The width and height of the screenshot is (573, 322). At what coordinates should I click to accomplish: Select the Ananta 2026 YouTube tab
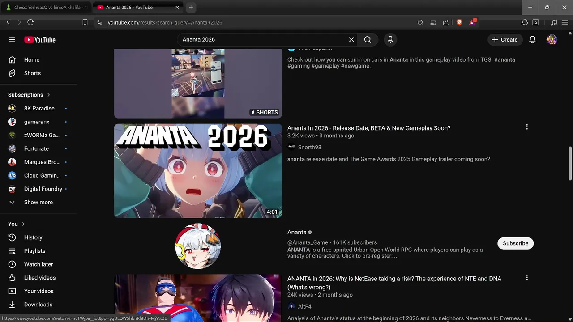pyautogui.click(x=134, y=7)
